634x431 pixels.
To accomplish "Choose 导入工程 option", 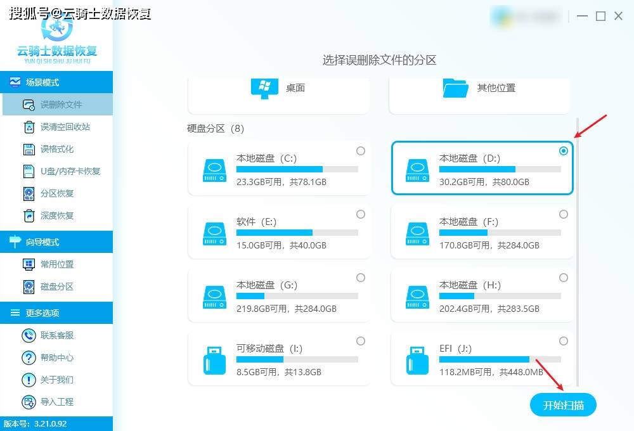I will (56, 402).
